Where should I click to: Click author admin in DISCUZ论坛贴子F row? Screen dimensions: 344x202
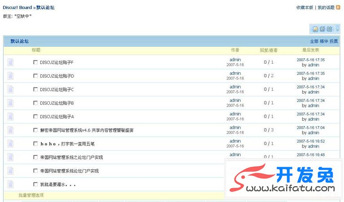[x=235, y=60]
